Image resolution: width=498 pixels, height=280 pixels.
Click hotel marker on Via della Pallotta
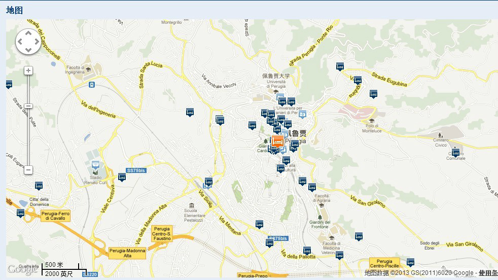pyautogui.click(x=307, y=250)
